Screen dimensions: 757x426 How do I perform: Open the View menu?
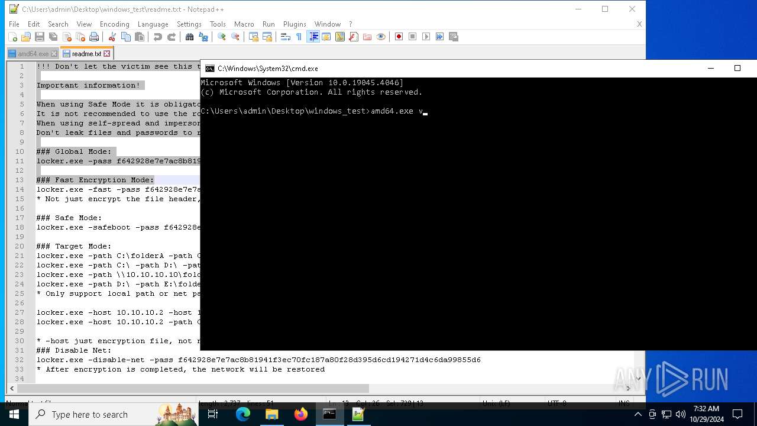84,24
